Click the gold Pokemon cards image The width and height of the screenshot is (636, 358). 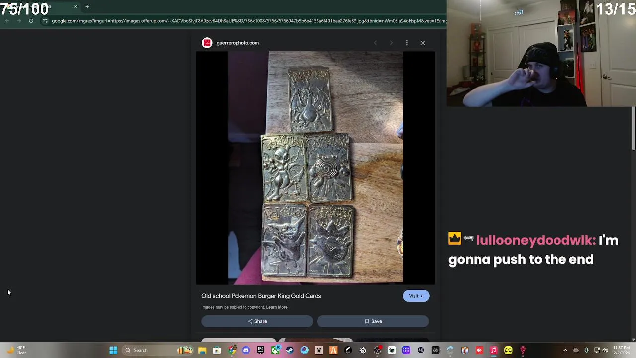(x=316, y=168)
